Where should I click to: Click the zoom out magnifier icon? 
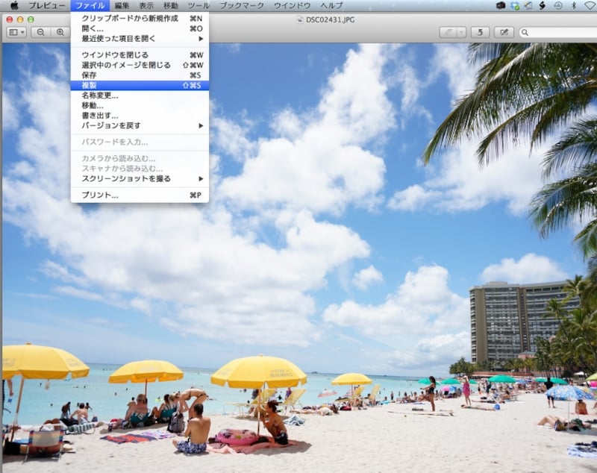[40, 32]
